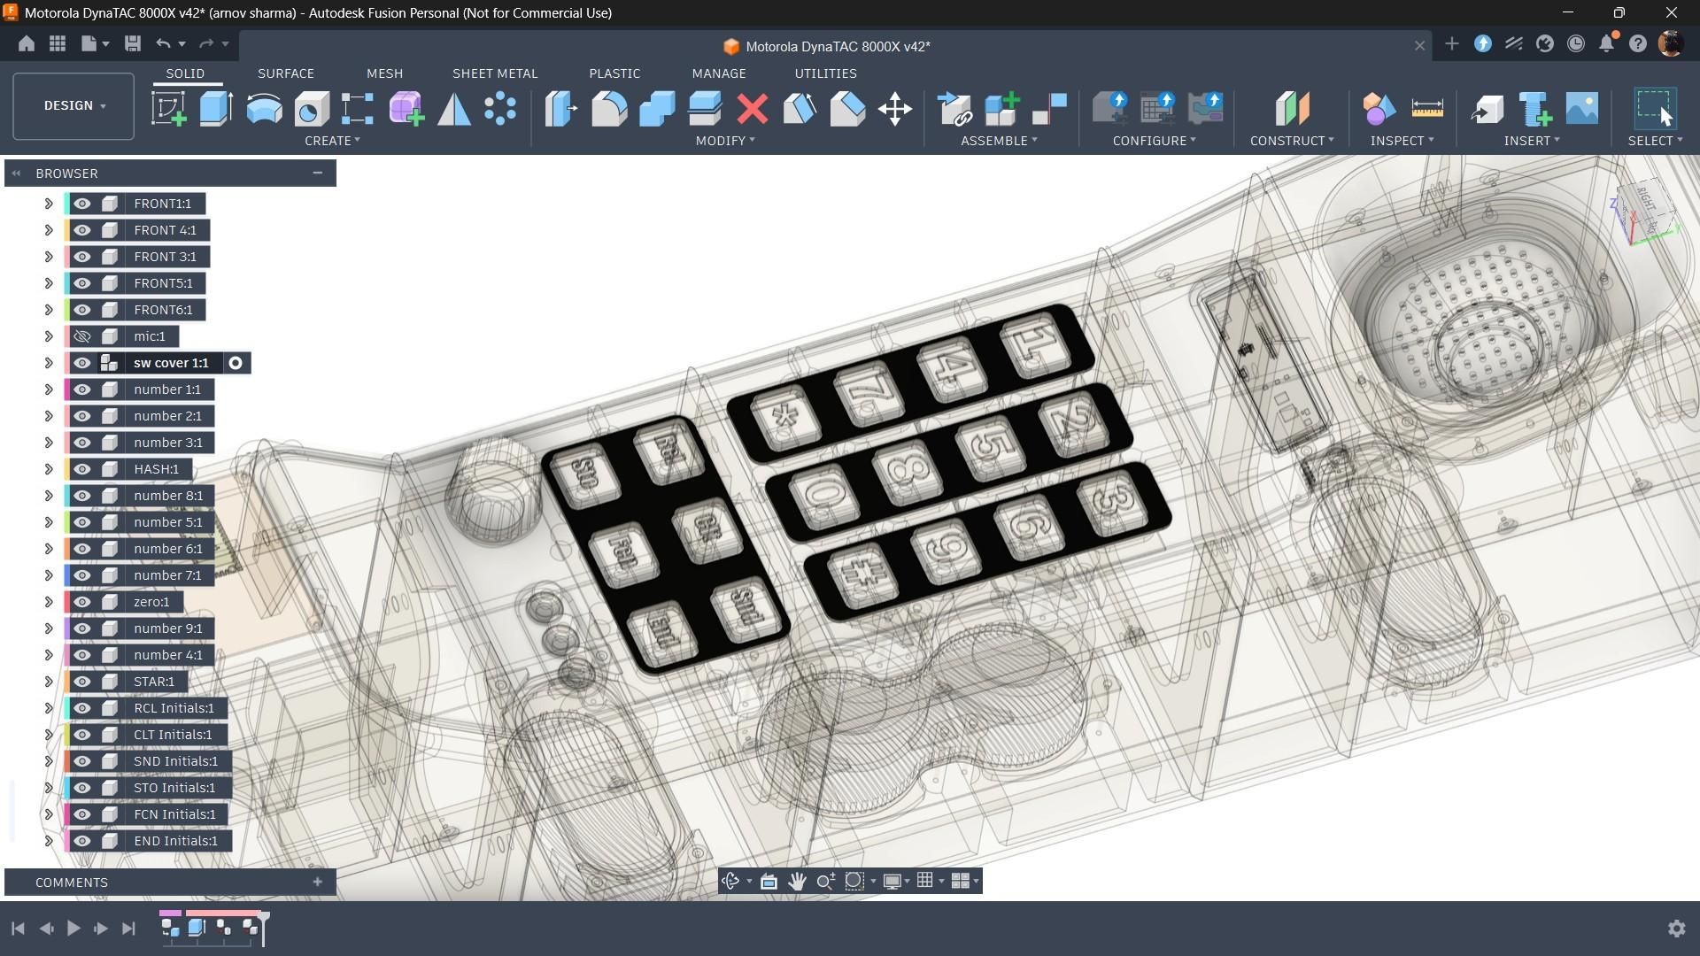Expand the SND Initials:1 tree node
The image size is (1700, 956).
tap(49, 761)
